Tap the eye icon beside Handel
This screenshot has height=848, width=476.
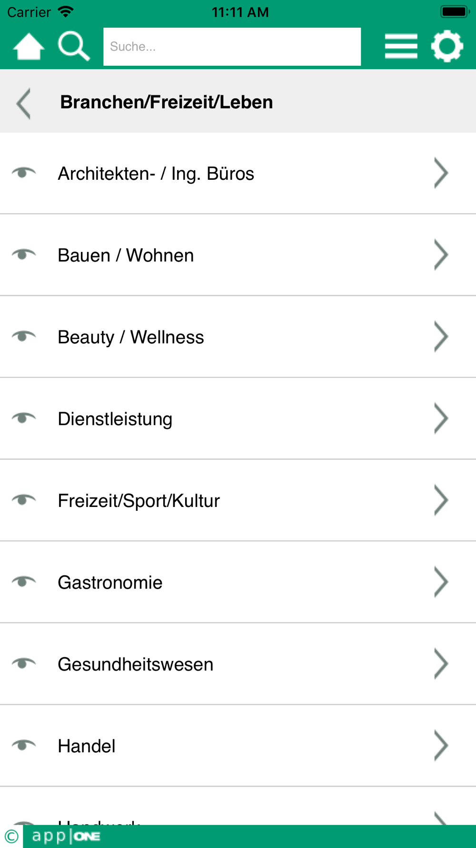click(x=23, y=745)
